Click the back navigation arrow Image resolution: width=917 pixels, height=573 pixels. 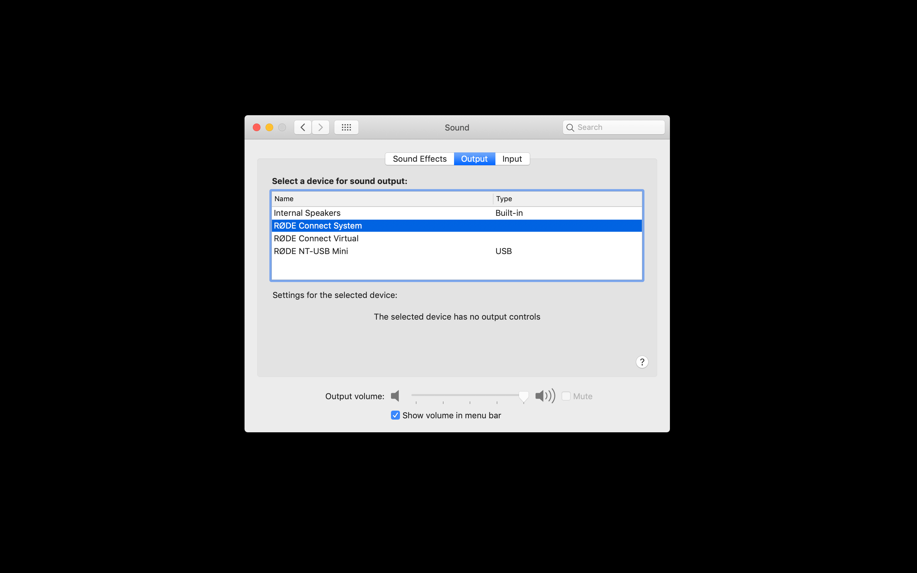[x=303, y=127]
